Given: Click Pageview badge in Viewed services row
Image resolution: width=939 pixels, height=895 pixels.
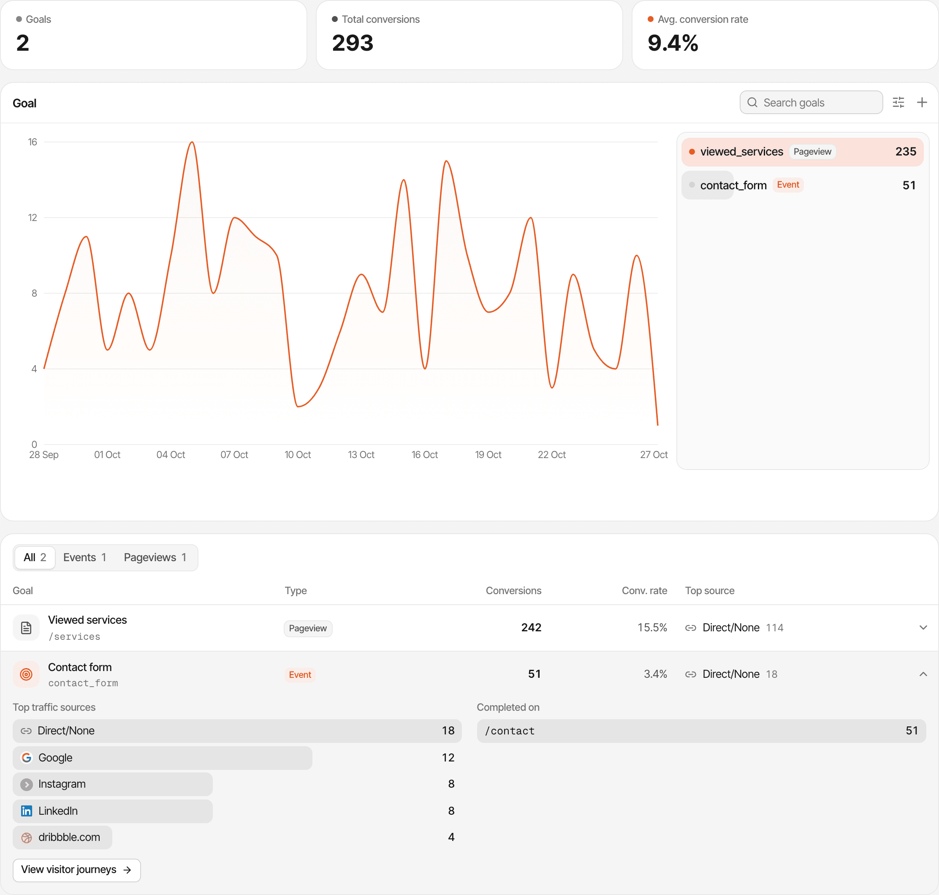Looking at the screenshot, I should [x=308, y=628].
